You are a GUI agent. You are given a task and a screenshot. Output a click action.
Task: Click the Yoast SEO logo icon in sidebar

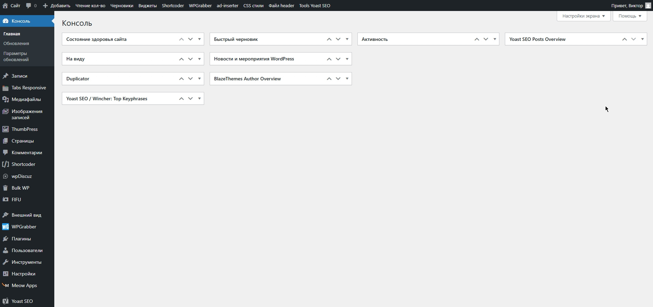[x=5, y=301]
